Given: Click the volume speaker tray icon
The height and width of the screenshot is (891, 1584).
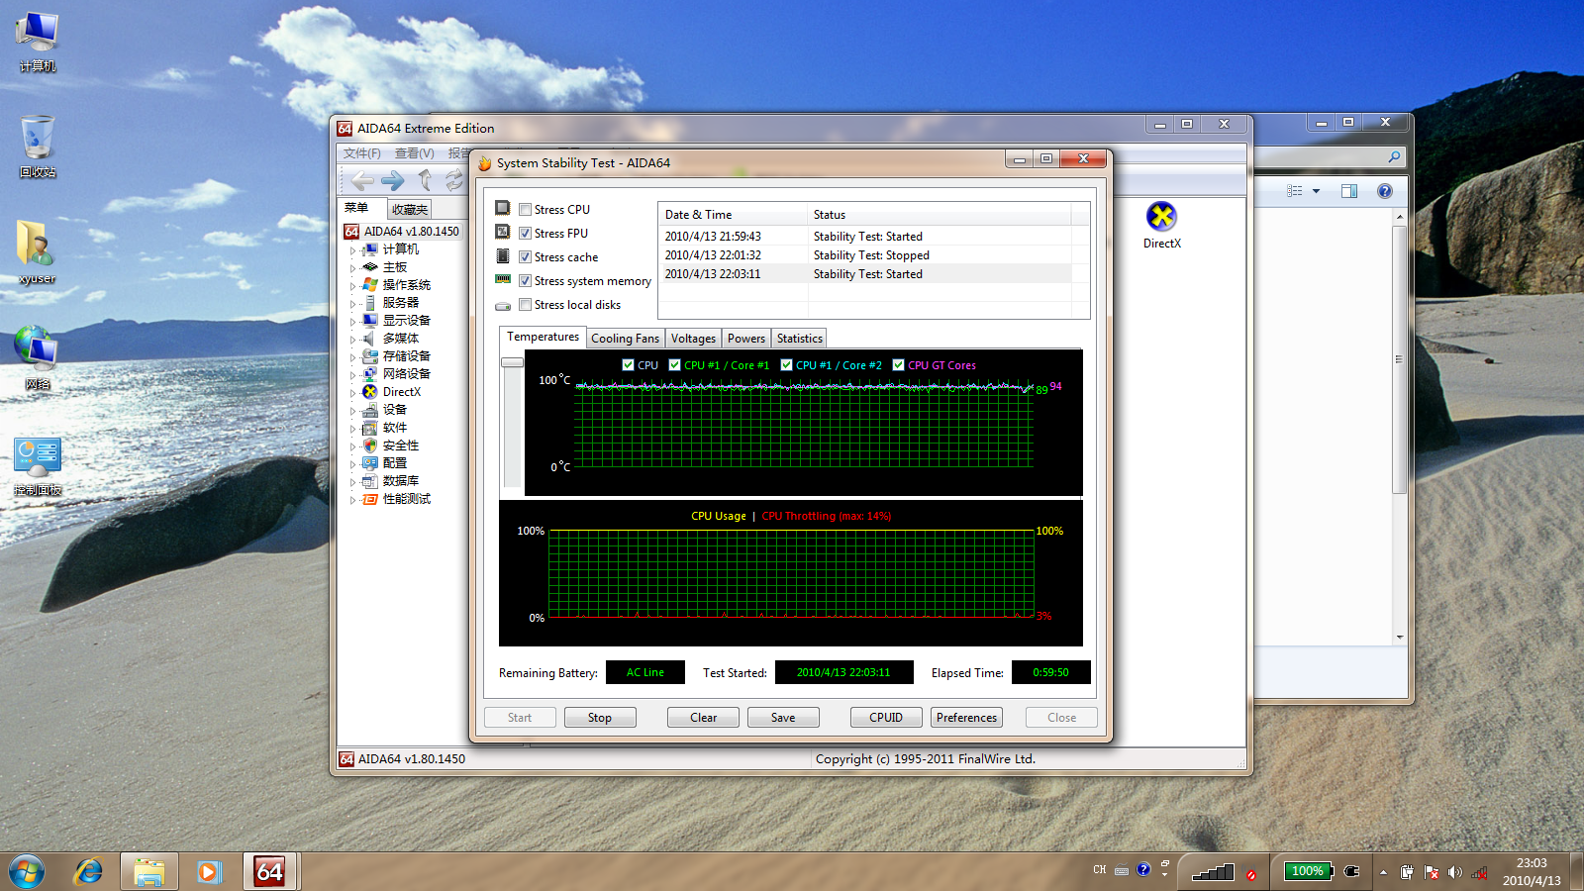Looking at the screenshot, I should pyautogui.click(x=1454, y=872).
